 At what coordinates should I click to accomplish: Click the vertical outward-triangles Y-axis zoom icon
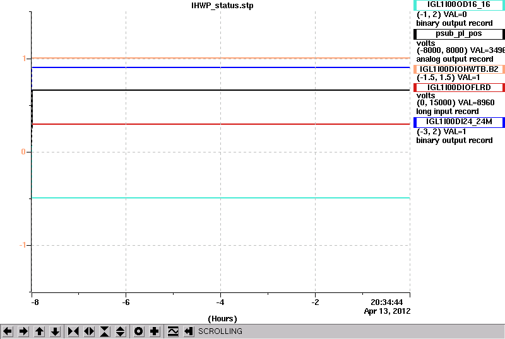(x=121, y=331)
